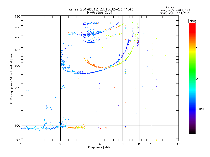This screenshot has height=157, width=210.
Task: Click the 'Stationary phase Virtual Height [km]' y-axis label
Action: point(12,78)
